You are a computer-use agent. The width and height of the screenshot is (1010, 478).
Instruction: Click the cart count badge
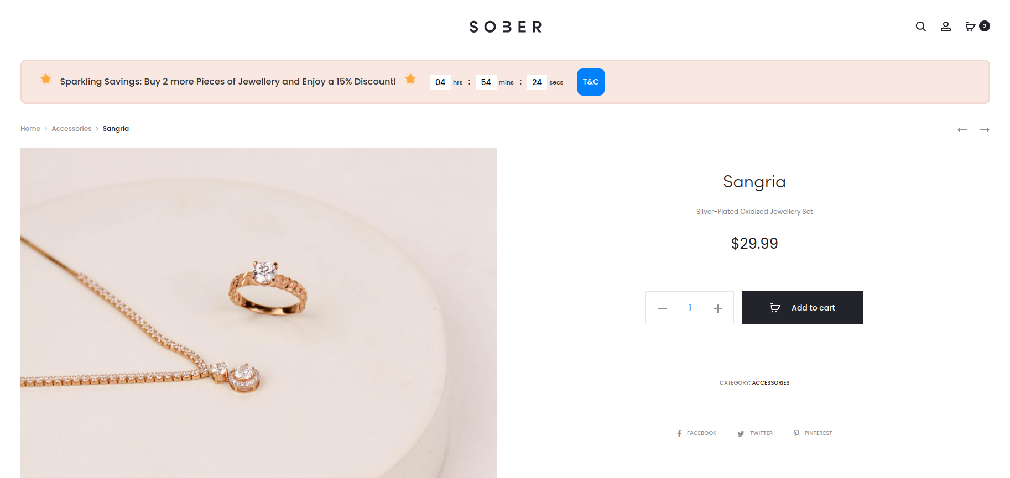point(985,26)
